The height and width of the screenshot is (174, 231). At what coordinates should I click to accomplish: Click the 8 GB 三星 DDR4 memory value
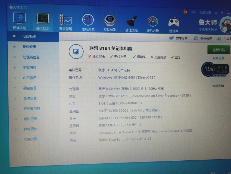point(120,103)
